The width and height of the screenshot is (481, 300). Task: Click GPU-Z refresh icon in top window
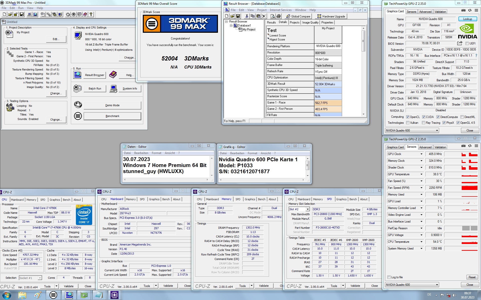[x=470, y=10]
